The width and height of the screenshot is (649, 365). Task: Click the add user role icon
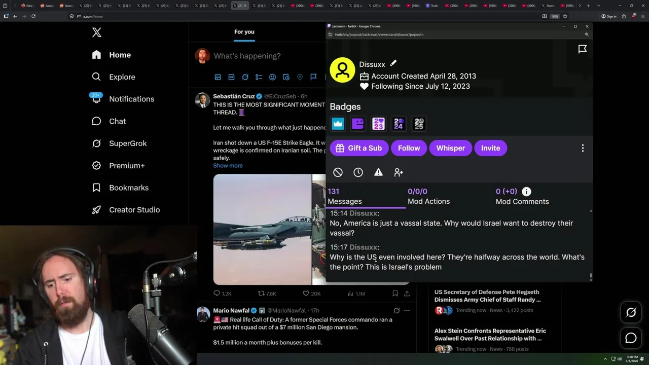click(x=399, y=172)
